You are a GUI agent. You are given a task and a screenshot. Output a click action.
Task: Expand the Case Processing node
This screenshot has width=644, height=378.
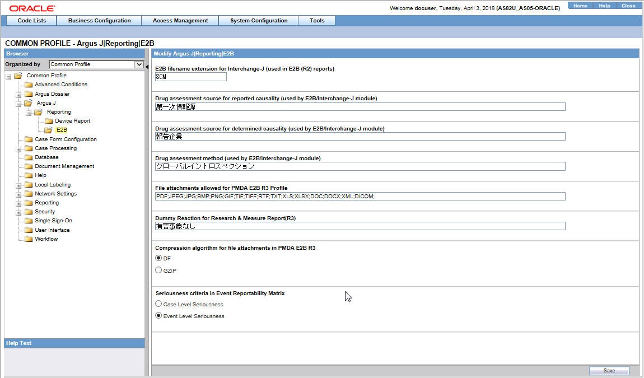coord(18,149)
